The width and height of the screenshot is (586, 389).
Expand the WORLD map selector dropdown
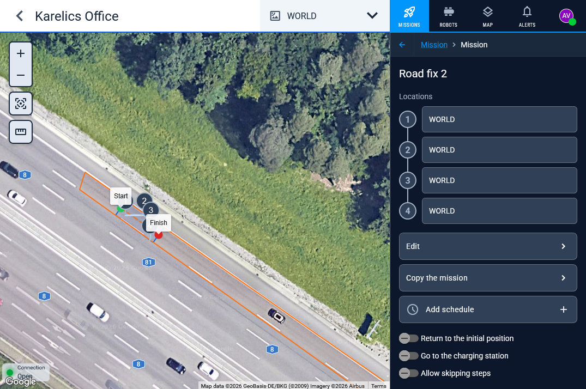tap(325, 16)
